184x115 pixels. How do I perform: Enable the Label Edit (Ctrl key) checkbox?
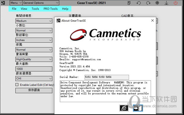pyautogui.click(x=17, y=85)
